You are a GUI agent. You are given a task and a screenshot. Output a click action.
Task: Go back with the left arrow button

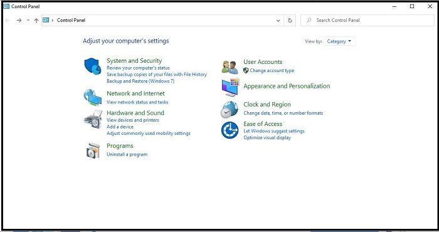pos(8,20)
